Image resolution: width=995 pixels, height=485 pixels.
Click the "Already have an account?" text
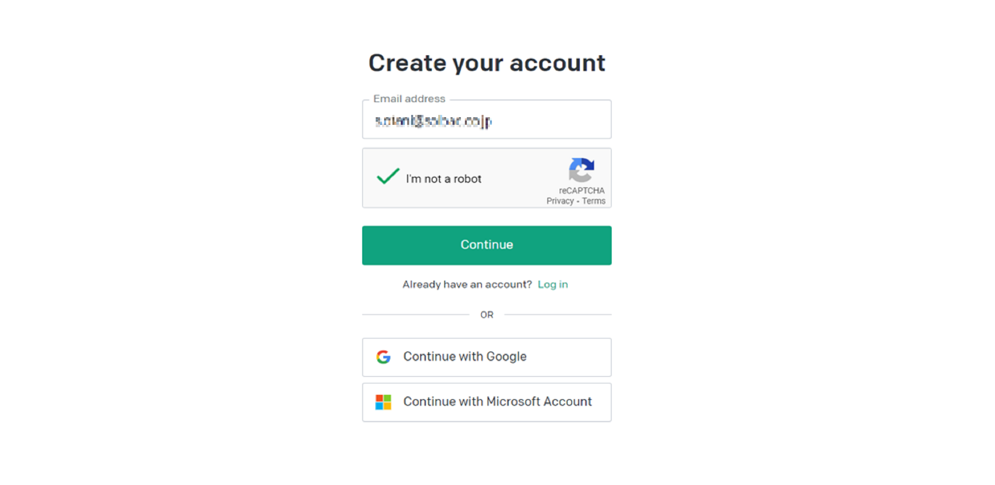tap(467, 285)
